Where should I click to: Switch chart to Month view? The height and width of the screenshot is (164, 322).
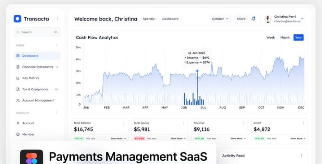tap(285, 37)
